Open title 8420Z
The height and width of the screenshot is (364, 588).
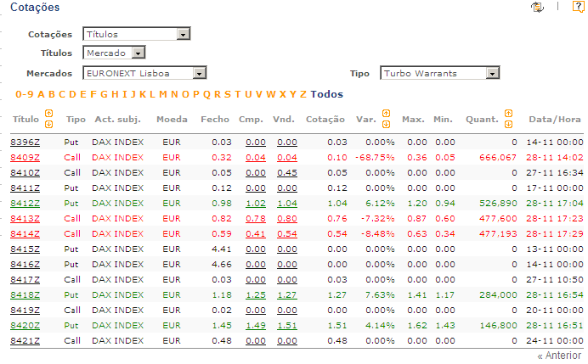coord(25,326)
